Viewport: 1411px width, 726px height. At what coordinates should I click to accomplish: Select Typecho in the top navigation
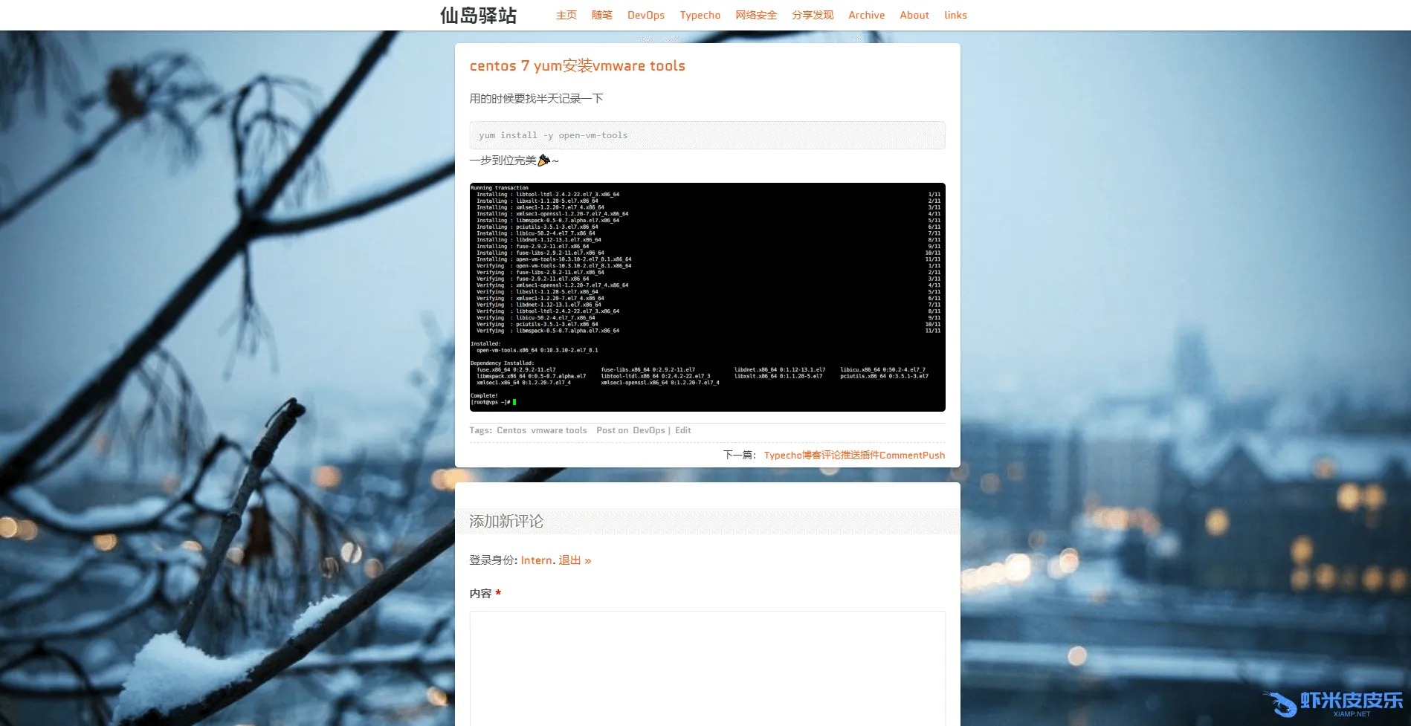point(700,15)
